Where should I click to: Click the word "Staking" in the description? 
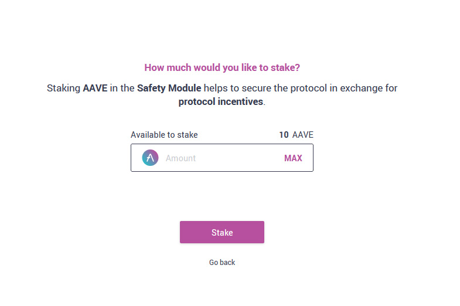coord(63,88)
